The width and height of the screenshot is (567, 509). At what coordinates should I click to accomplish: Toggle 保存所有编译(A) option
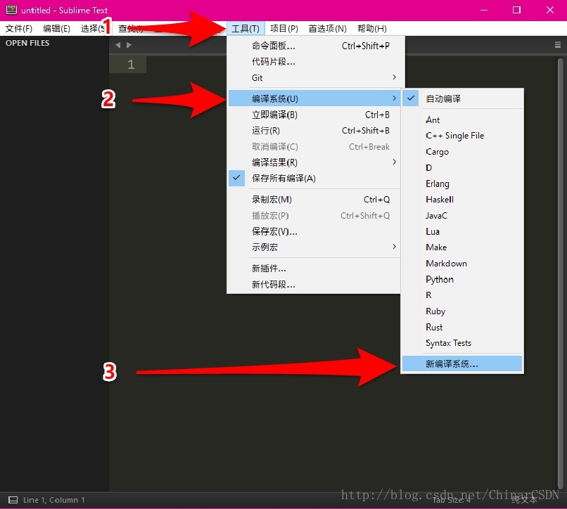(x=314, y=179)
